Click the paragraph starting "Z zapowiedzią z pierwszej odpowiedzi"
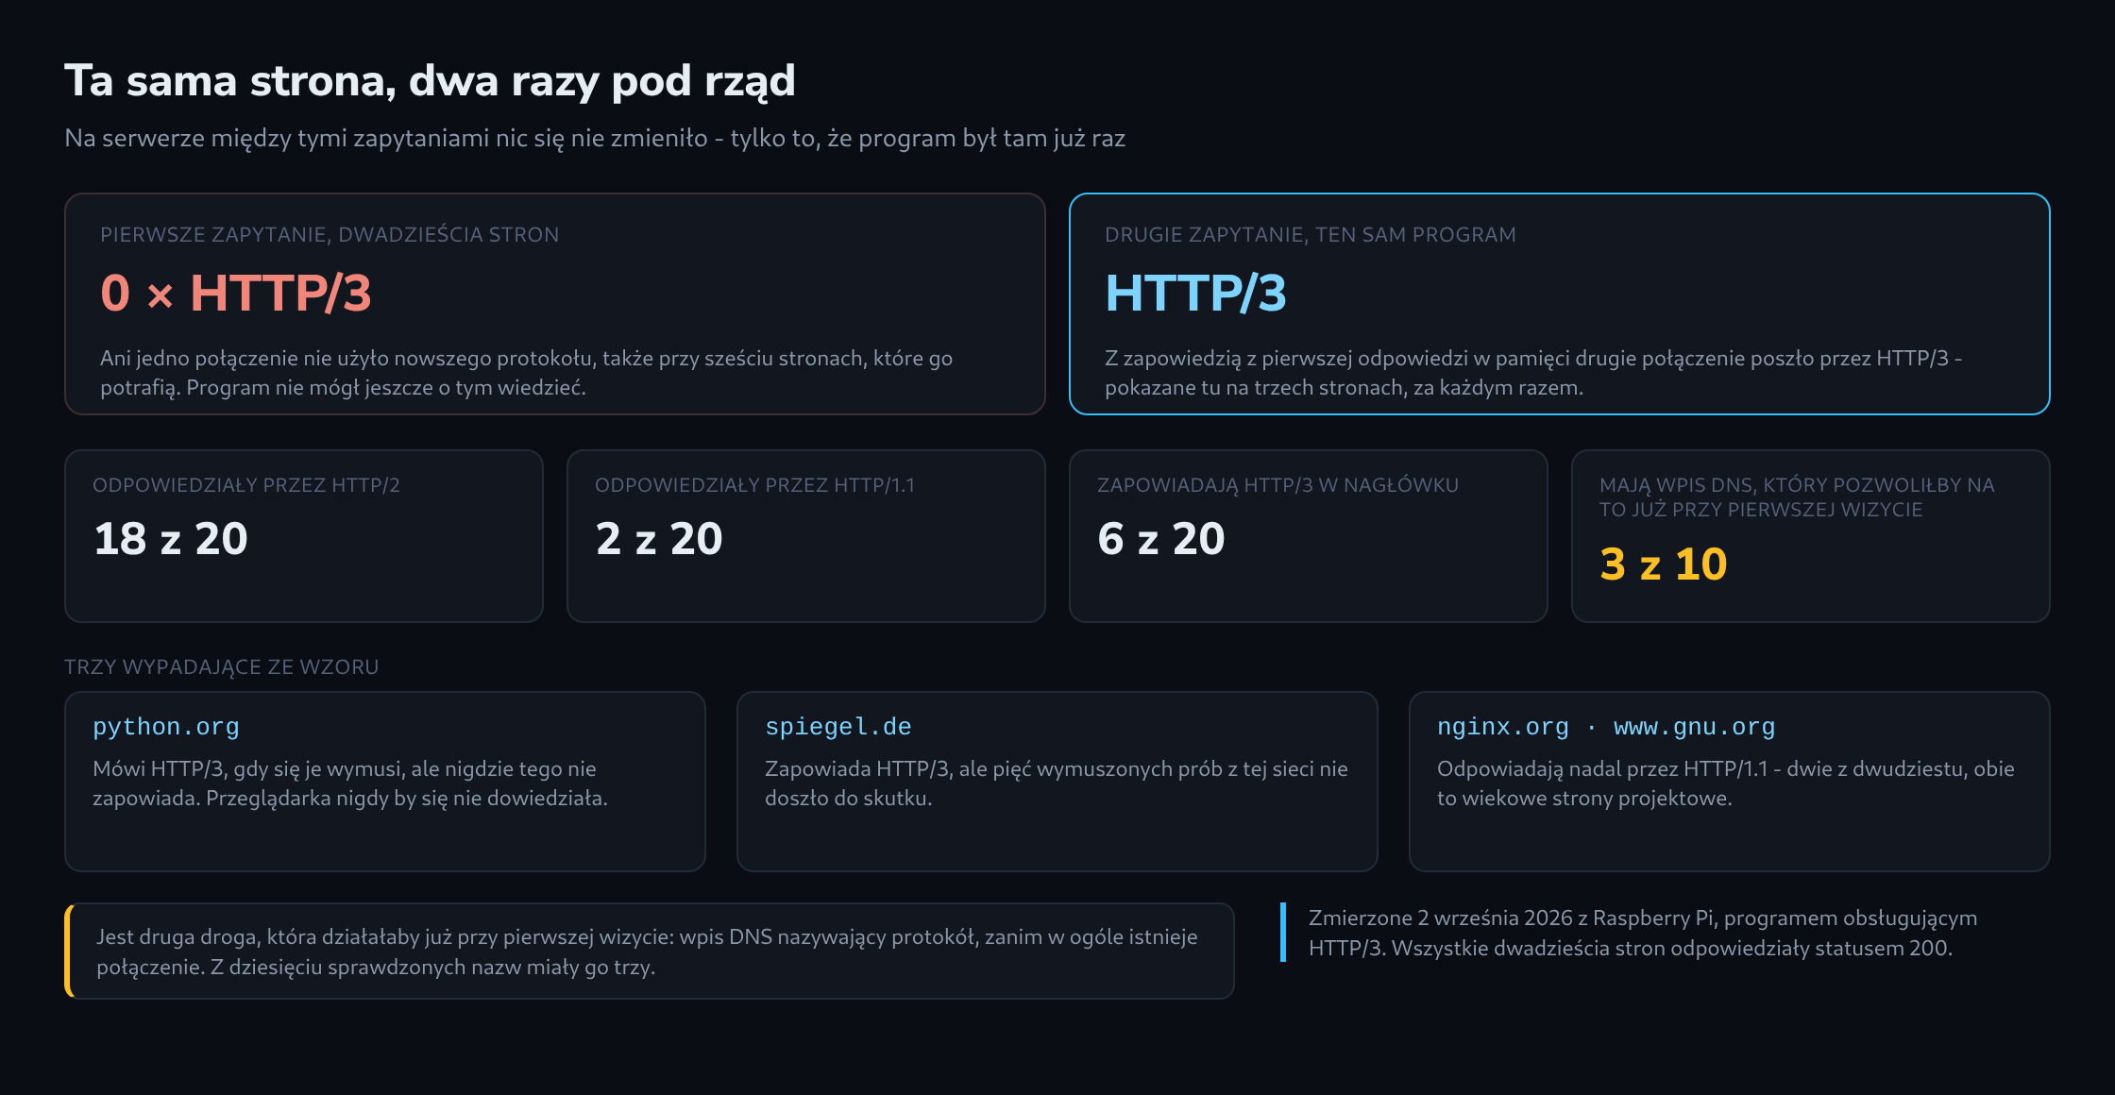This screenshot has height=1095, width=2115. (x=1533, y=373)
